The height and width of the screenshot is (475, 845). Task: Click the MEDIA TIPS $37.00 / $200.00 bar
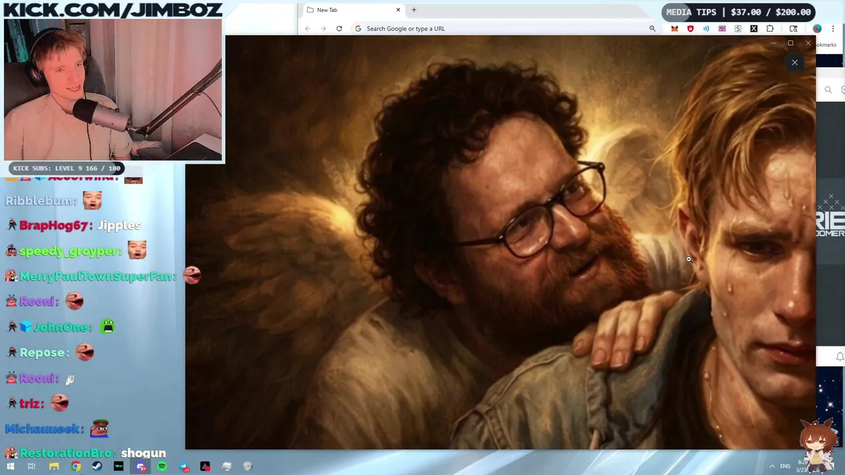click(738, 12)
